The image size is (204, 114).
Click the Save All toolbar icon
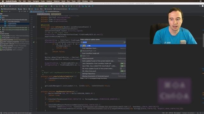click(x=4, y=6)
